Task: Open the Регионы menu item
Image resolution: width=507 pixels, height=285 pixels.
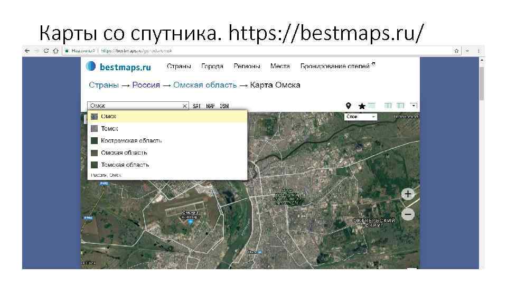Action: click(247, 66)
